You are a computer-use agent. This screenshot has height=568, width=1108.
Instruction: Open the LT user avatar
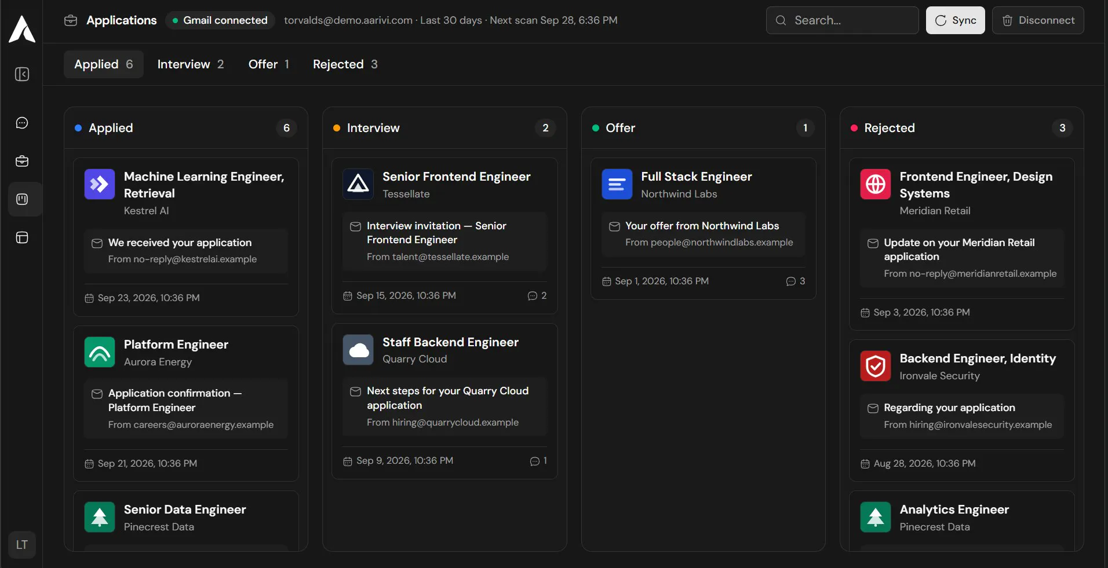[x=22, y=545]
